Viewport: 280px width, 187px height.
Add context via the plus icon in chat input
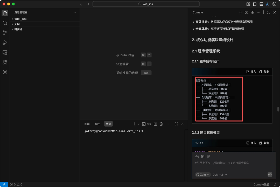pyautogui.click(x=197, y=156)
